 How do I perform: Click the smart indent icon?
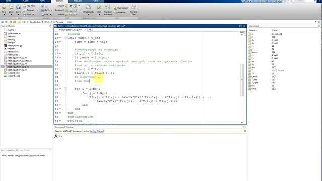(x=67, y=15)
